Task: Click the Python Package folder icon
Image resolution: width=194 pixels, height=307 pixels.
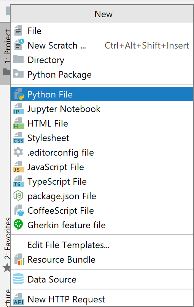Action: [x=18, y=74]
